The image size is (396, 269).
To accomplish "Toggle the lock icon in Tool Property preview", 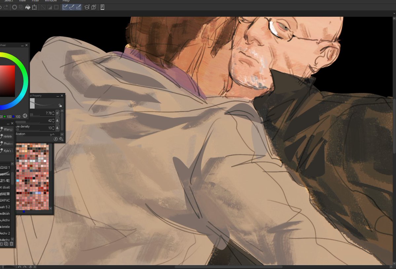I will [x=60, y=105].
